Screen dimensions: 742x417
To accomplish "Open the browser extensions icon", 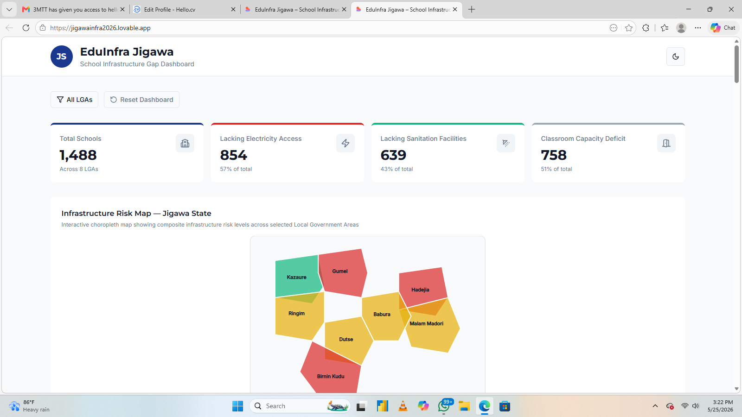I will point(646,28).
